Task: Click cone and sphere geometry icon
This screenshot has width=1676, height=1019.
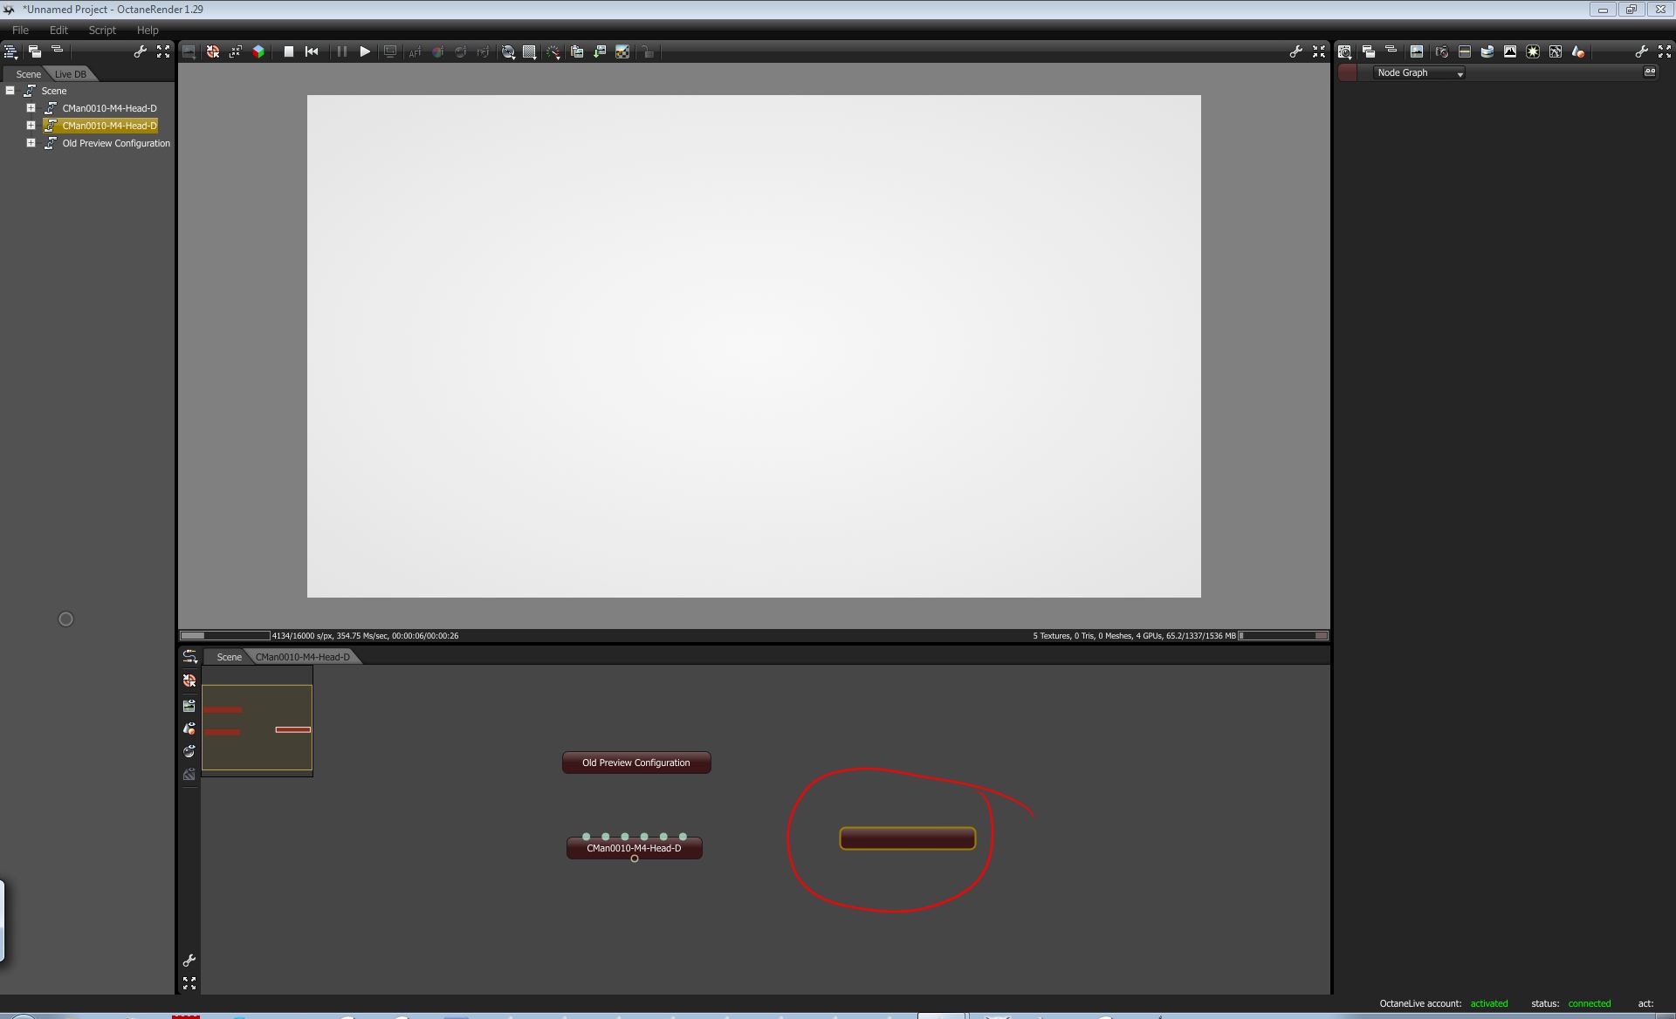Action: pos(1578,51)
